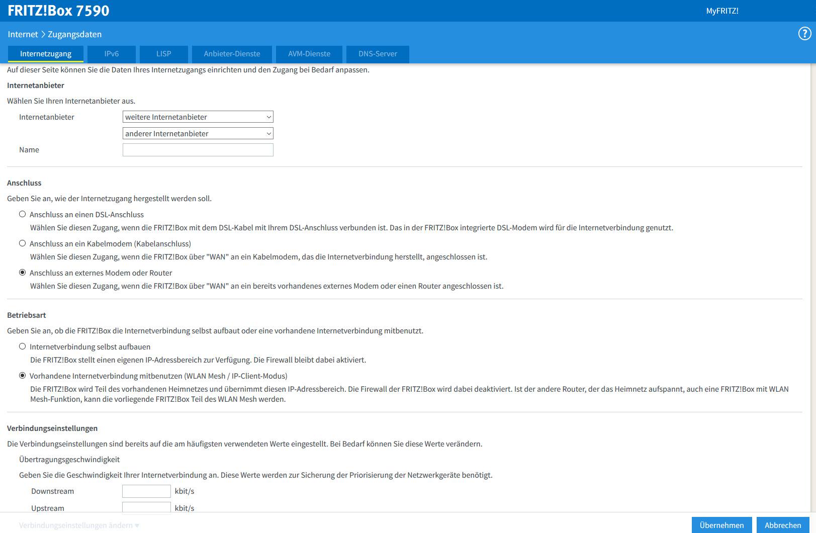Click the Abbrechen button

click(783, 525)
